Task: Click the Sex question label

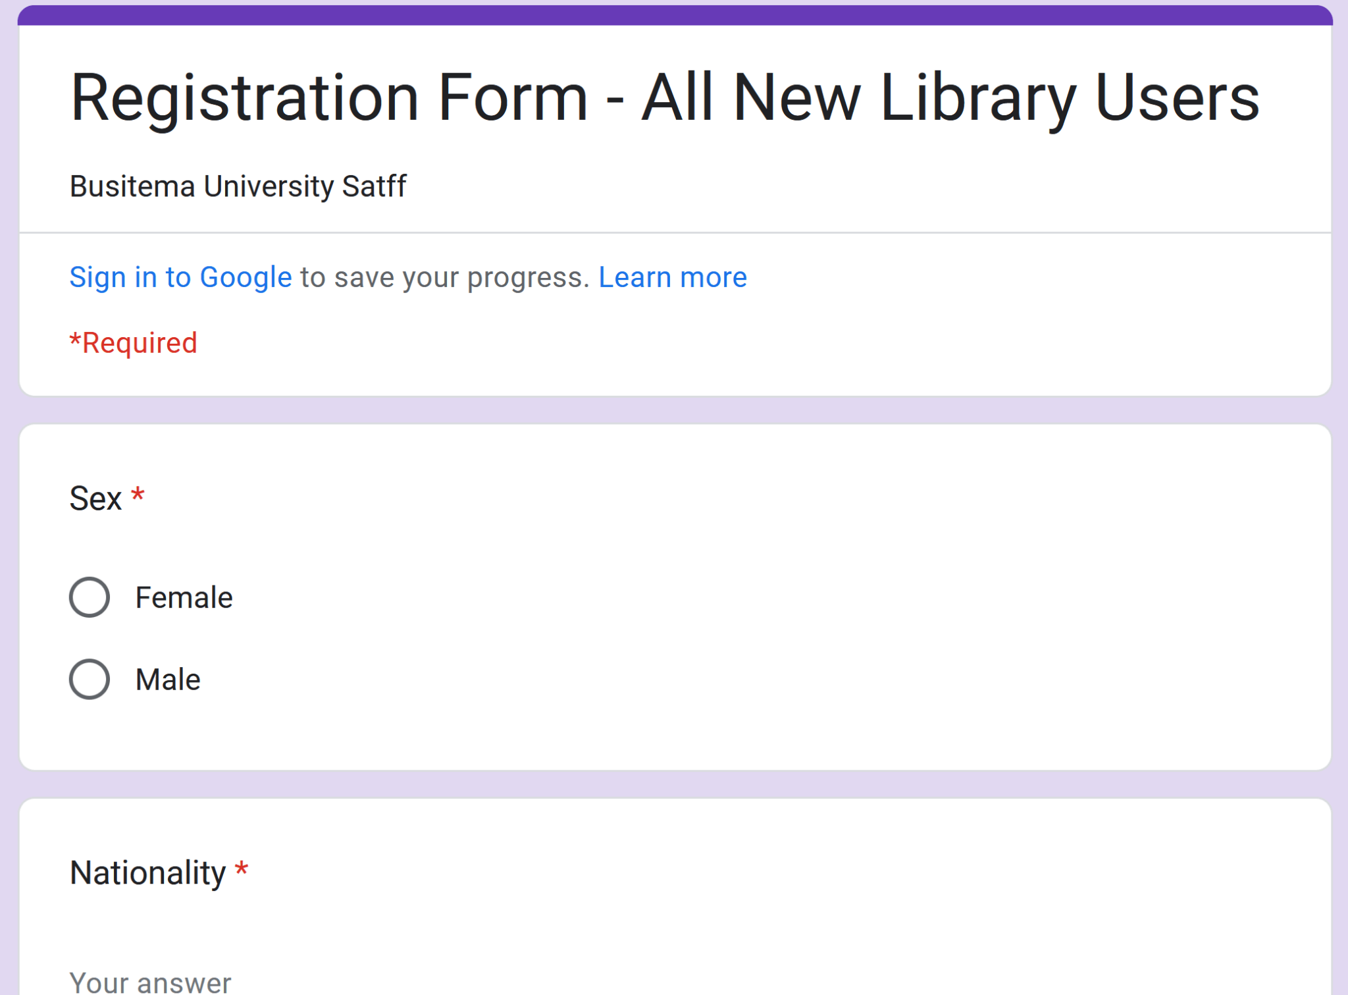Action: [96, 498]
